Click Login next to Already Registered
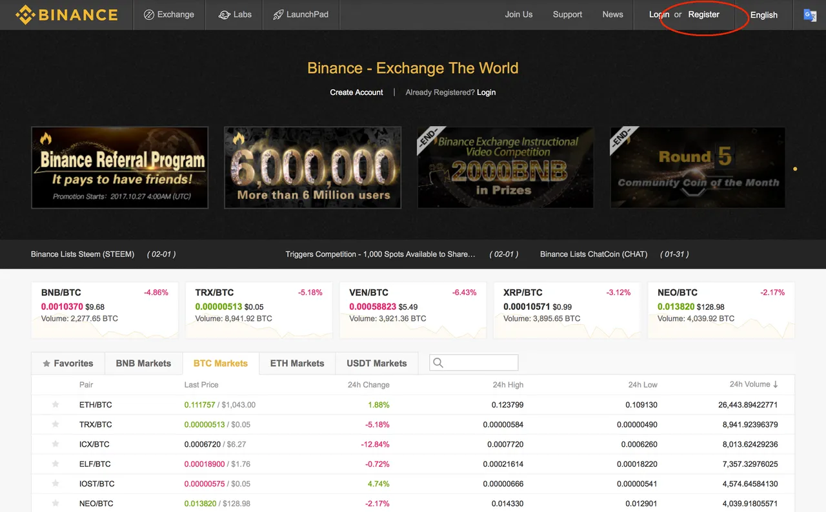 tap(486, 92)
